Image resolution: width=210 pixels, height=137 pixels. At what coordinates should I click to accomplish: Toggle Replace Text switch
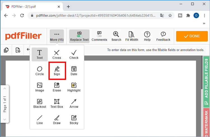tap(80, 36)
